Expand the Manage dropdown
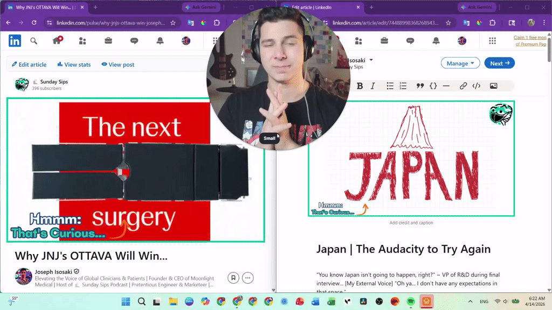552x310 pixels. tap(460, 64)
